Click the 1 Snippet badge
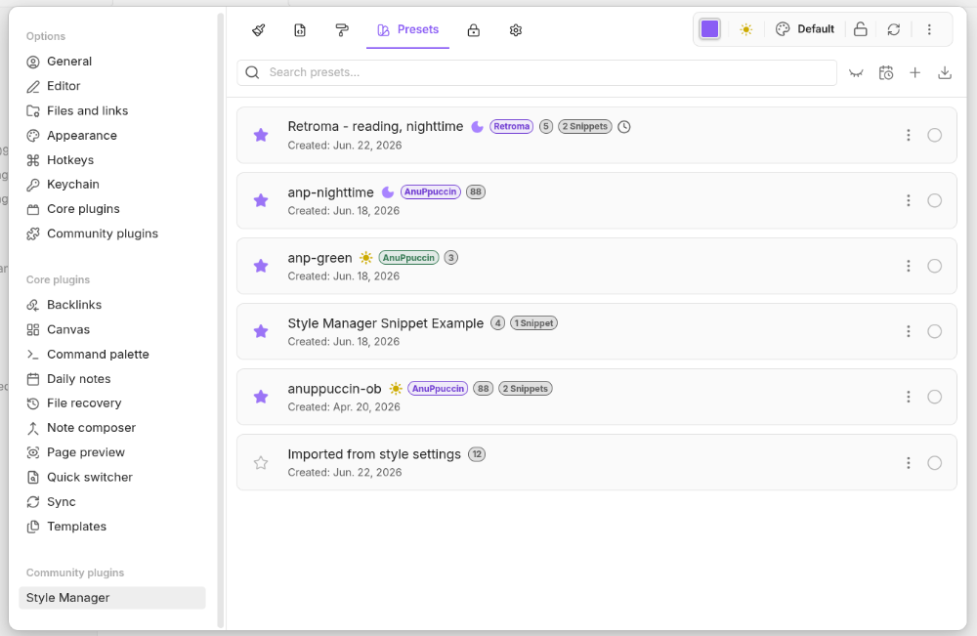977x636 pixels. click(534, 323)
